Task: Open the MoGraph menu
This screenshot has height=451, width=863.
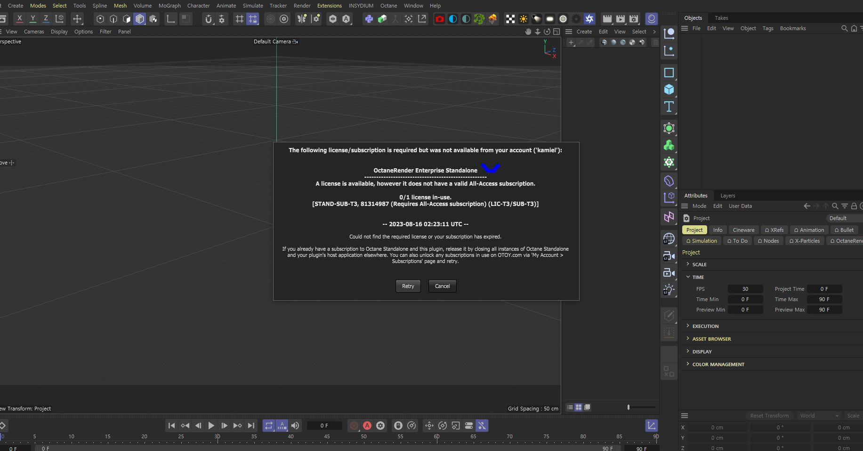Action: pos(169,6)
